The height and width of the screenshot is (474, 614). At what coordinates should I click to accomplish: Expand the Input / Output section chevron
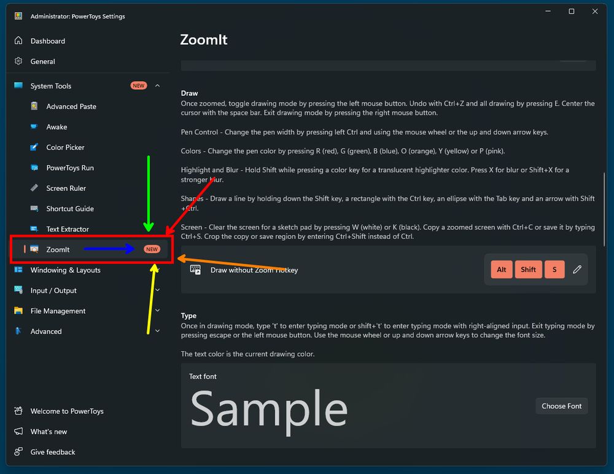pos(157,290)
